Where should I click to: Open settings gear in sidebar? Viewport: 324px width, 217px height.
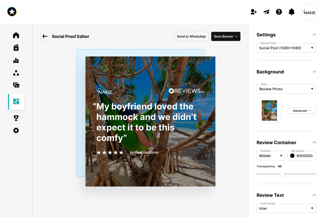click(x=16, y=131)
